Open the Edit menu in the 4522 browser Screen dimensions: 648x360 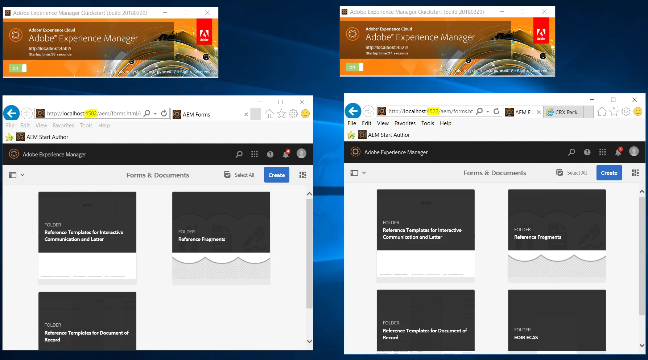point(367,123)
